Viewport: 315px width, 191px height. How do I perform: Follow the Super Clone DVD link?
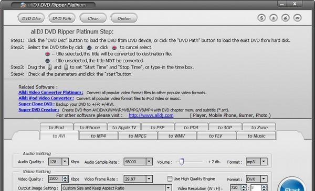click(x=36, y=104)
